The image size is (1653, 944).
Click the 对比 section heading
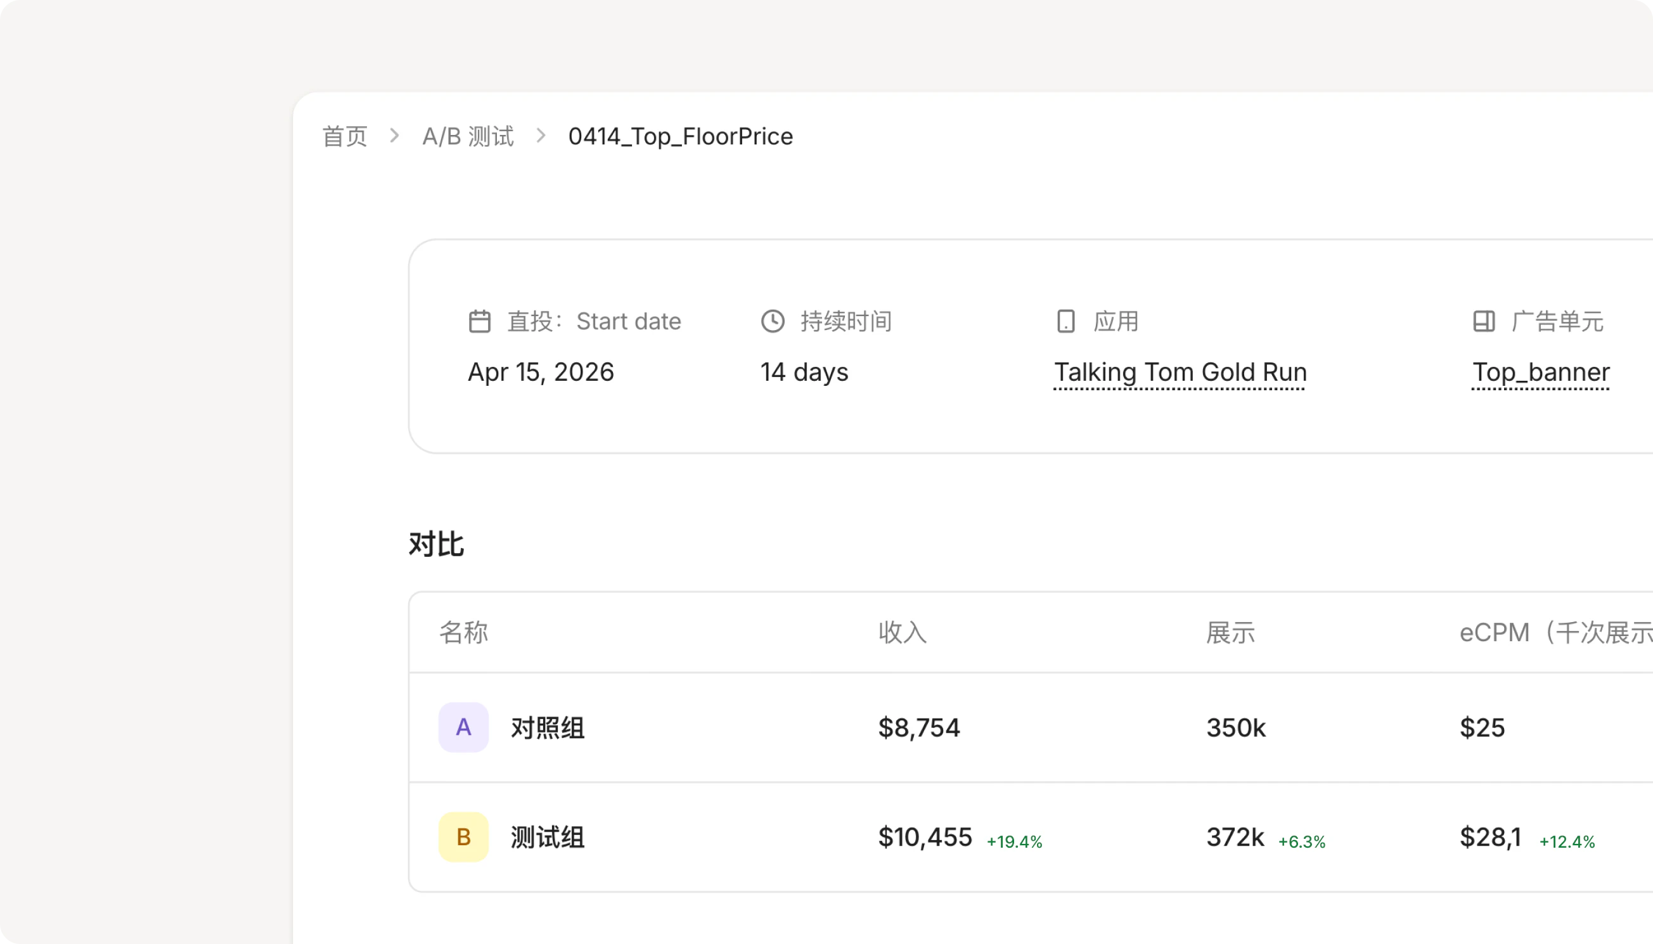click(436, 544)
